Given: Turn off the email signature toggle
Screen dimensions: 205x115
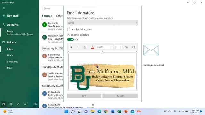Looking at the screenshot, I should point(70,39).
